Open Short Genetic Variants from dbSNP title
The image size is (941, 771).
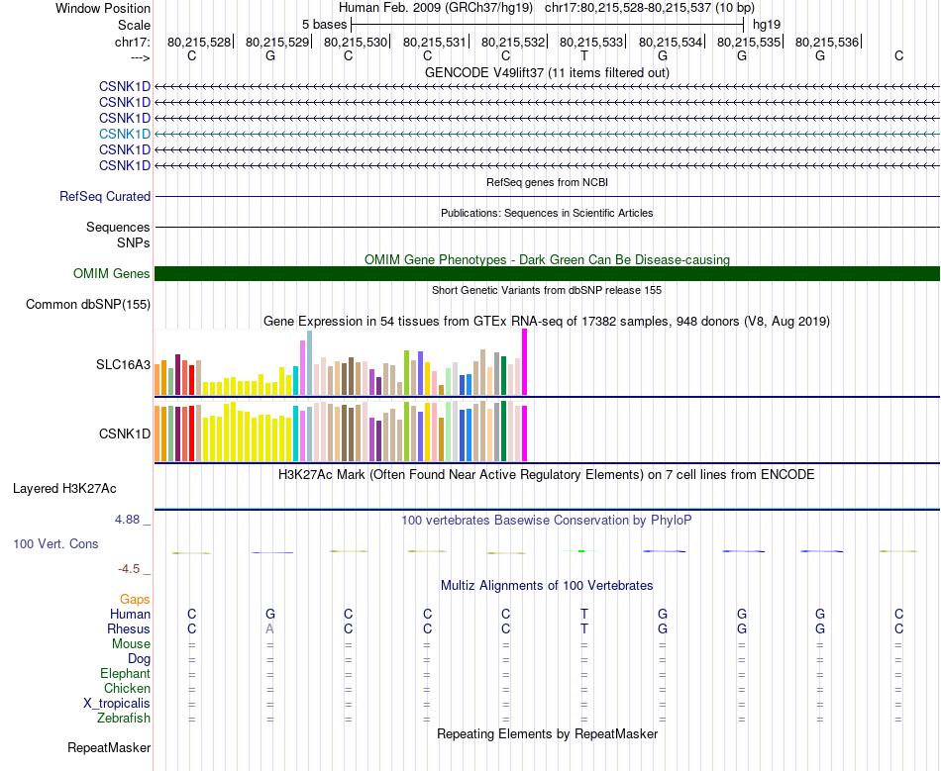547,290
